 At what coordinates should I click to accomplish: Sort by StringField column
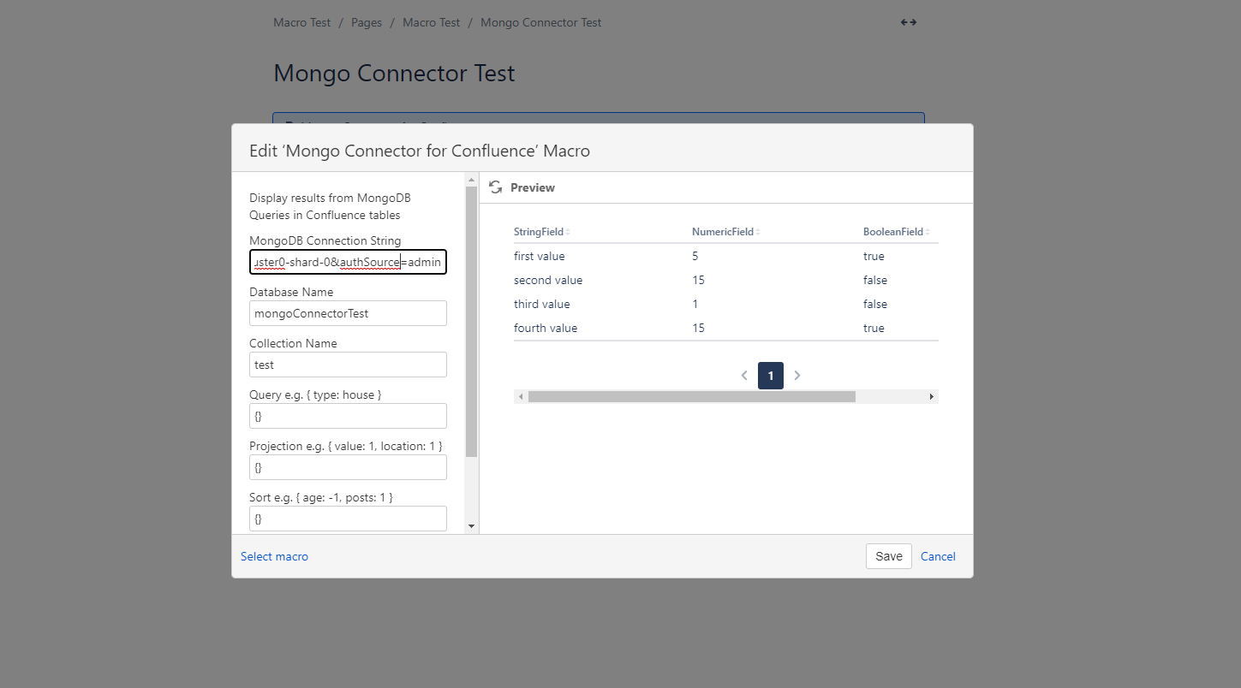(542, 232)
